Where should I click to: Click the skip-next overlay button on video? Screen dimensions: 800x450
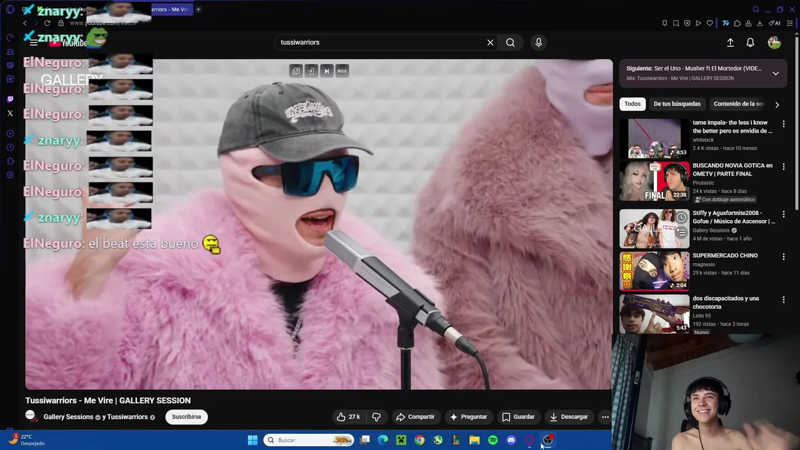[x=326, y=71]
